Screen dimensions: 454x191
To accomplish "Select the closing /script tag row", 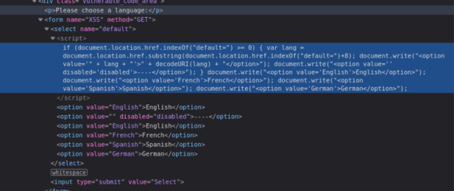I will [x=227, y=98].
